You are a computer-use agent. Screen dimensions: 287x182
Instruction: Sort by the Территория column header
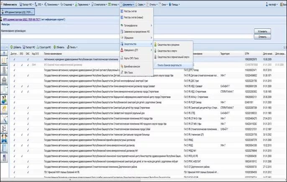pos(225,54)
